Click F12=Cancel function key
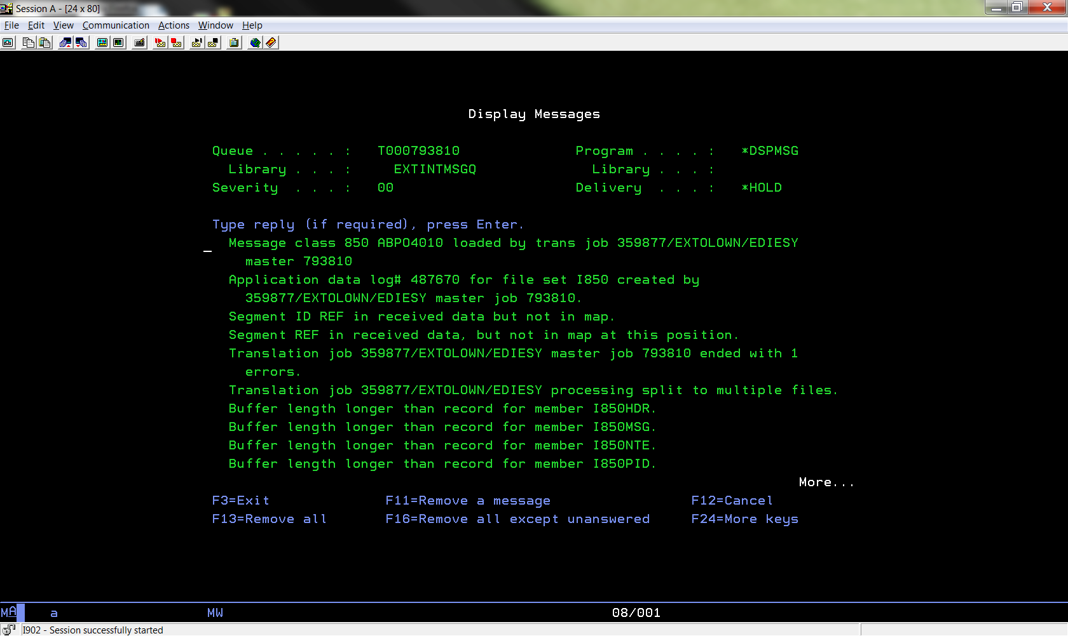The height and width of the screenshot is (636, 1068). click(x=732, y=500)
